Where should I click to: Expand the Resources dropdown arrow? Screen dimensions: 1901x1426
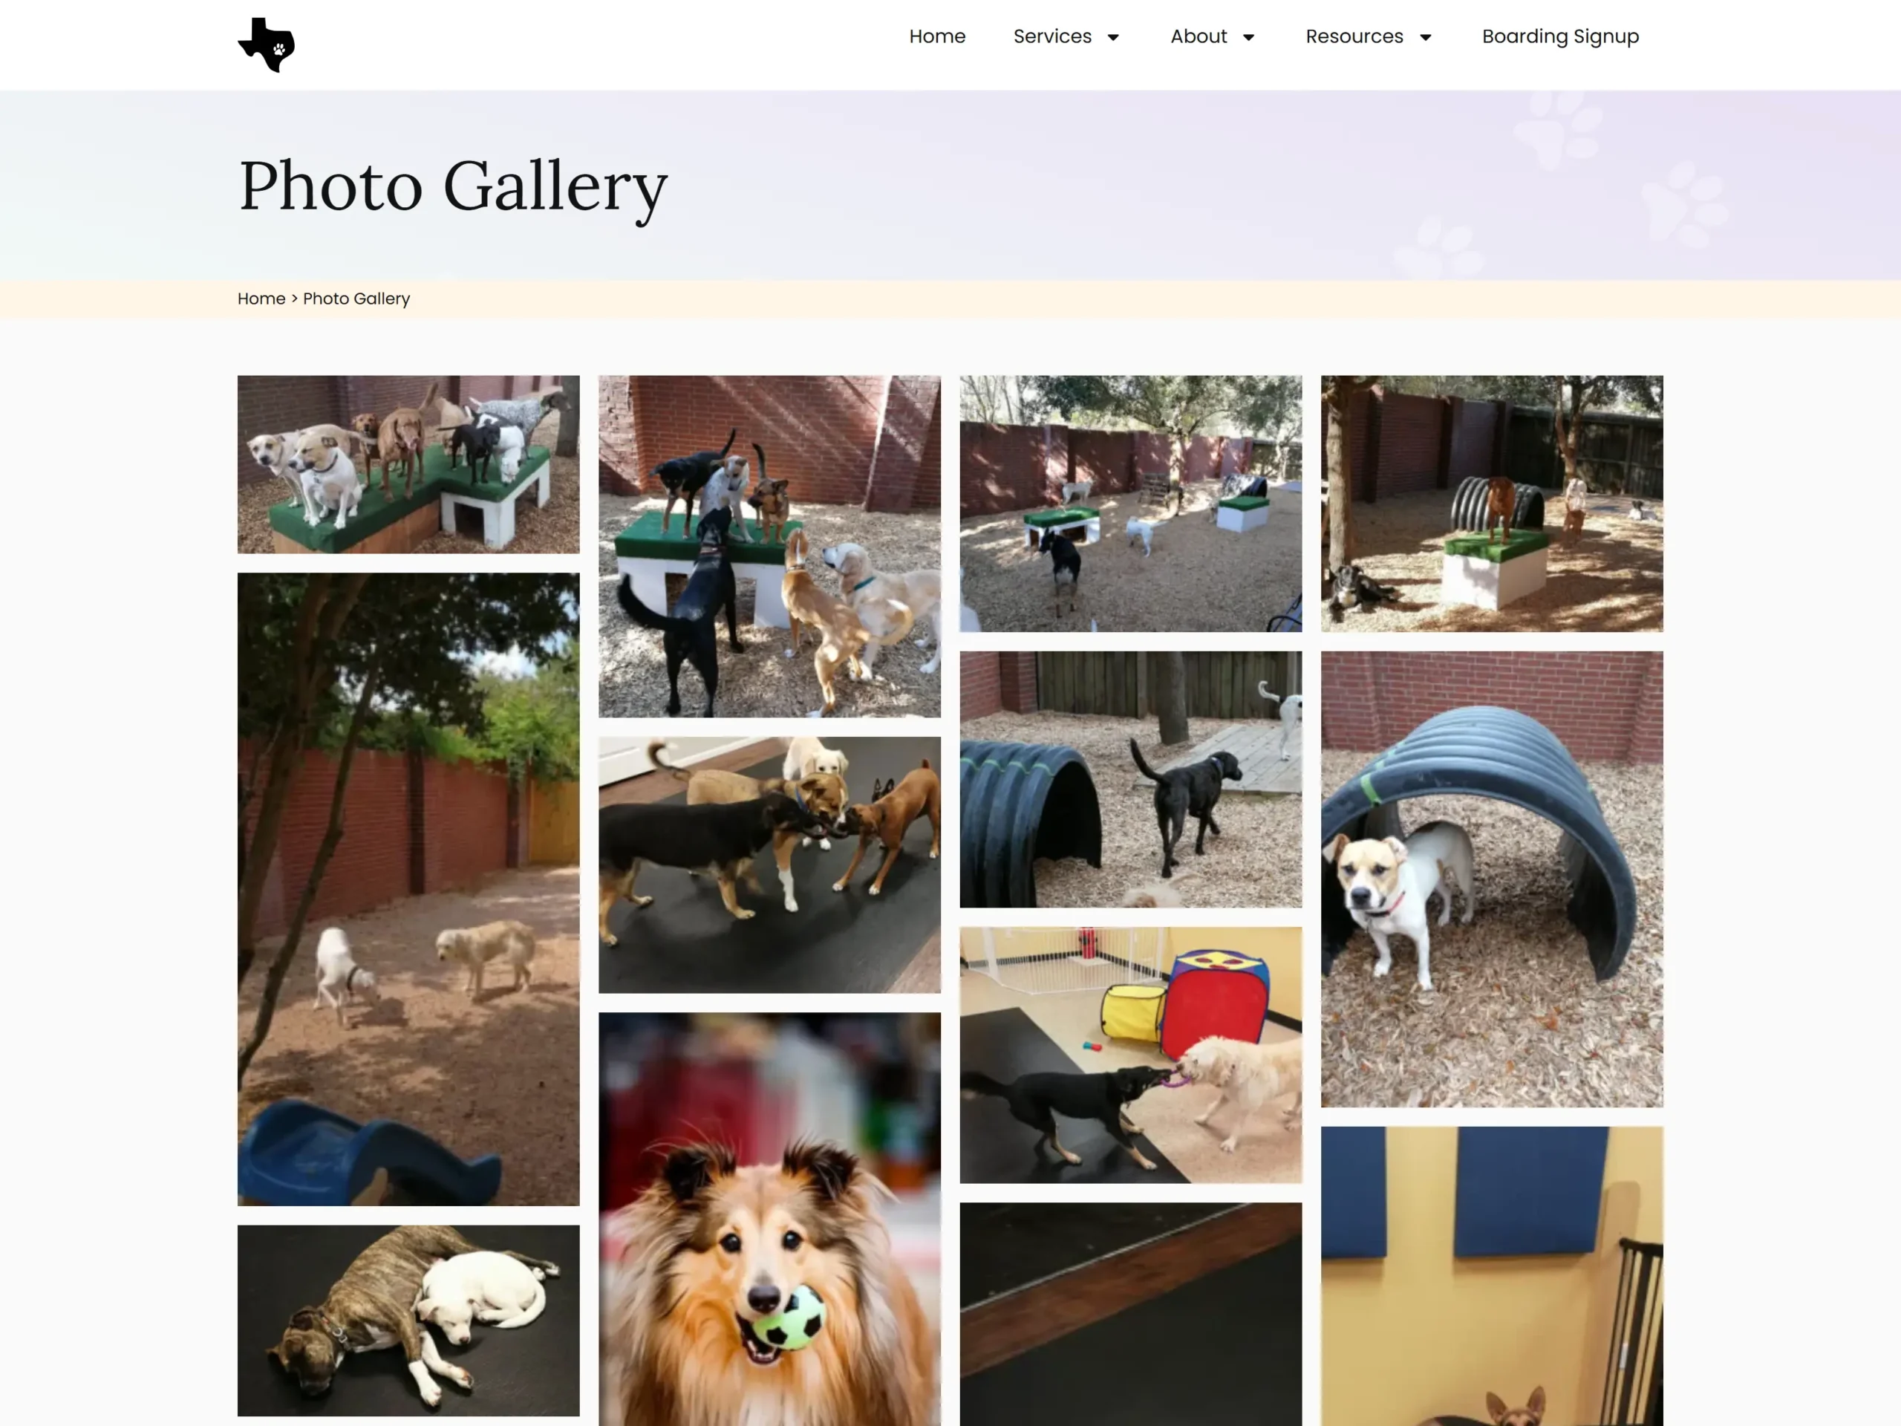[x=1425, y=37]
